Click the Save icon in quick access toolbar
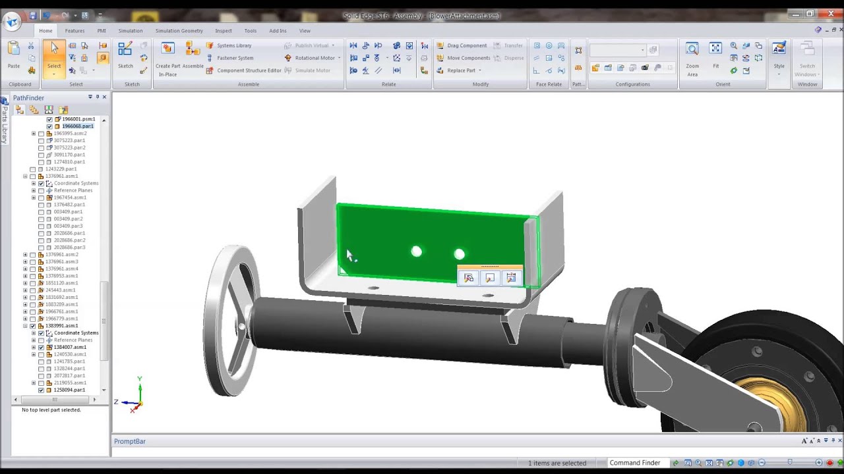844x474 pixels. pyautogui.click(x=32, y=15)
